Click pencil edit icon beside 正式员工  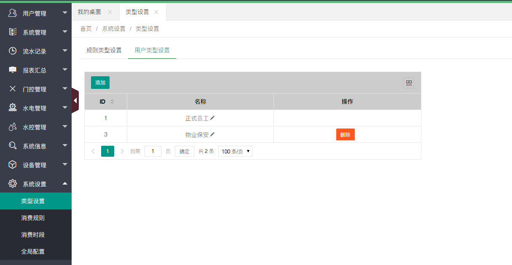[x=212, y=118]
